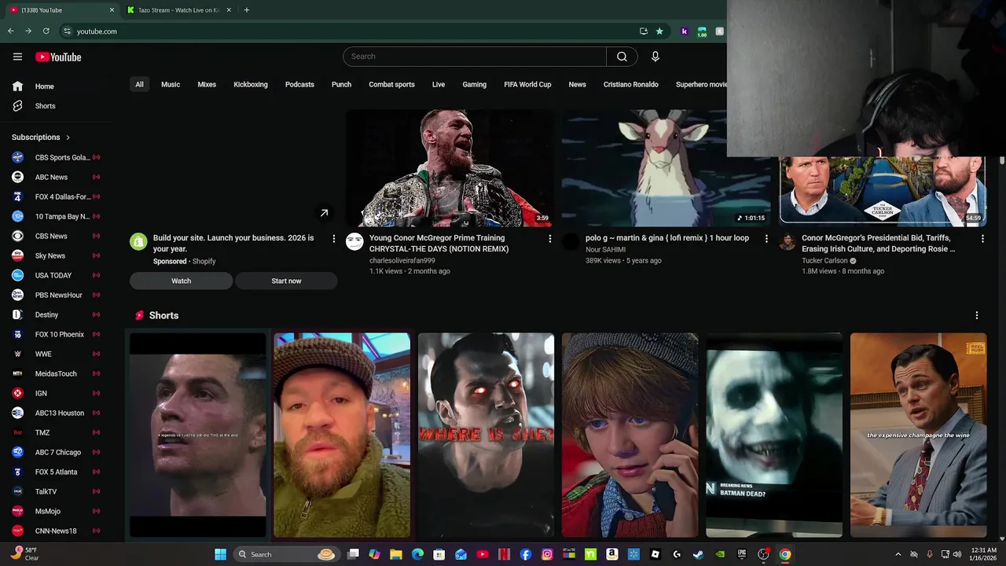The height and width of the screenshot is (566, 1006).
Task: Switch to the Tazo Stream tab
Action: tap(178, 10)
